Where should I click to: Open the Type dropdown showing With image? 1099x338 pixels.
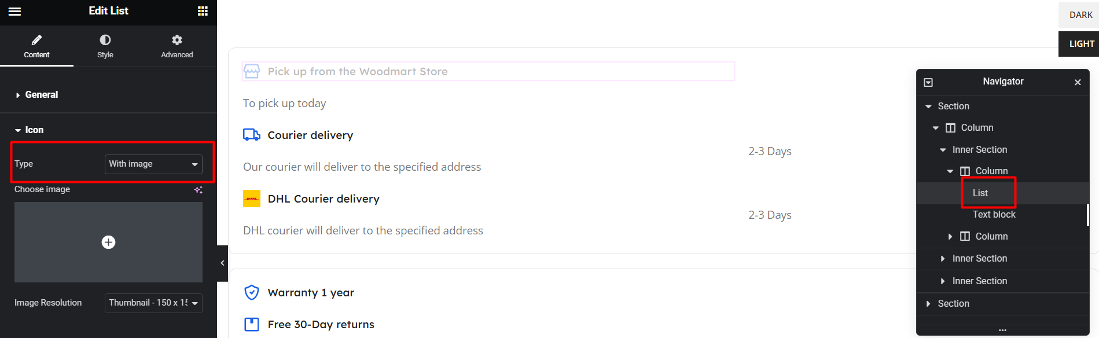(x=153, y=164)
